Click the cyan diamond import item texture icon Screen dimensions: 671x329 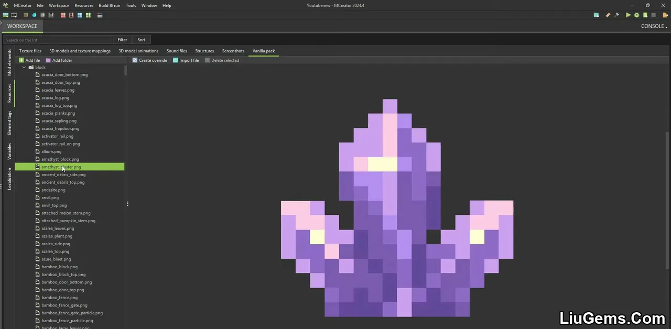click(x=34, y=15)
